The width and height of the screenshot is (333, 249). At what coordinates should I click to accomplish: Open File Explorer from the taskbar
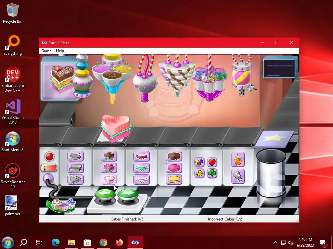pos(71,243)
